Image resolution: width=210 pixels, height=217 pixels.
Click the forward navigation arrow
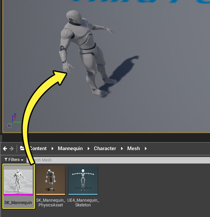(x=12, y=149)
